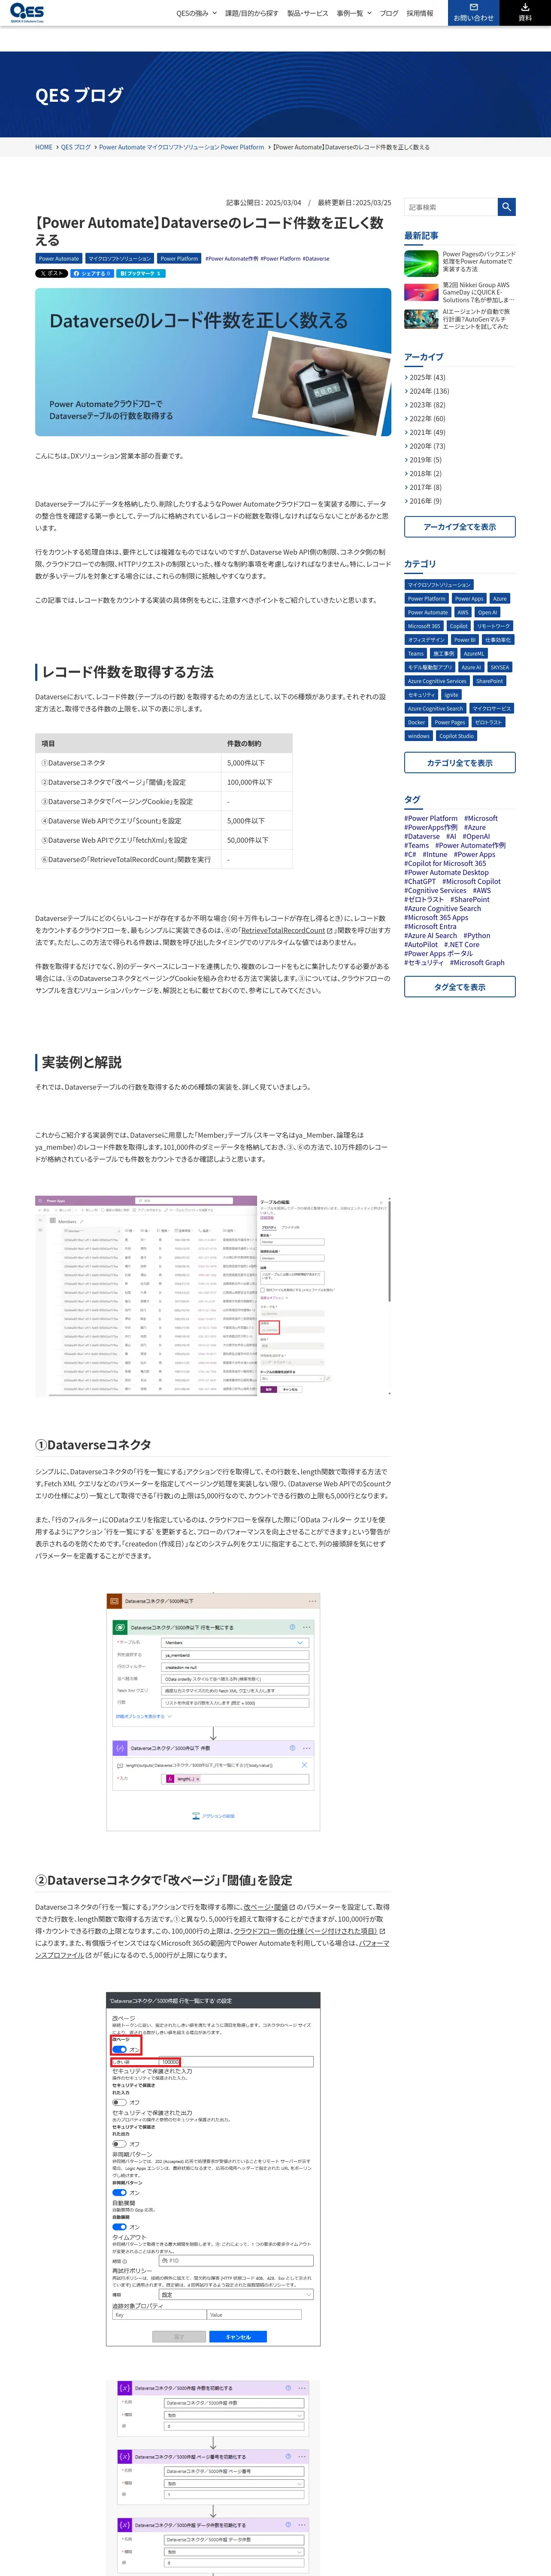Image resolution: width=551 pixels, height=2576 pixels.
Task: Open the 第2回 Nikkei Group AWS GameDay article
Action: tap(460, 292)
